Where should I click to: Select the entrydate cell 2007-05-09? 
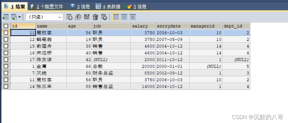[x=173, y=39]
